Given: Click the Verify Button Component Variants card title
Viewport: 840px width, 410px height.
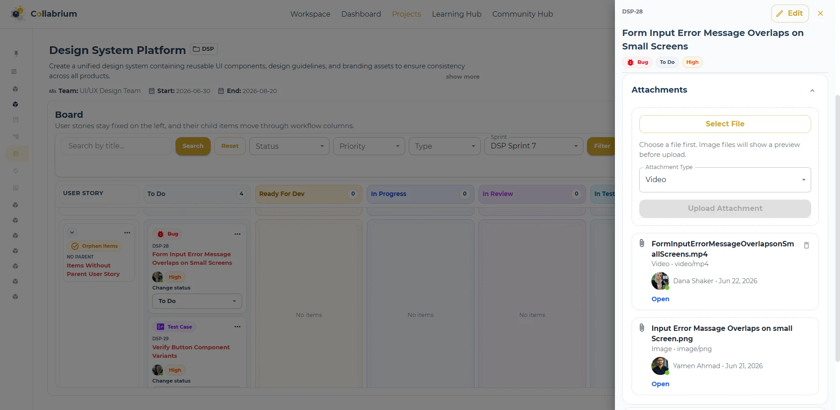Looking at the screenshot, I should (191, 352).
